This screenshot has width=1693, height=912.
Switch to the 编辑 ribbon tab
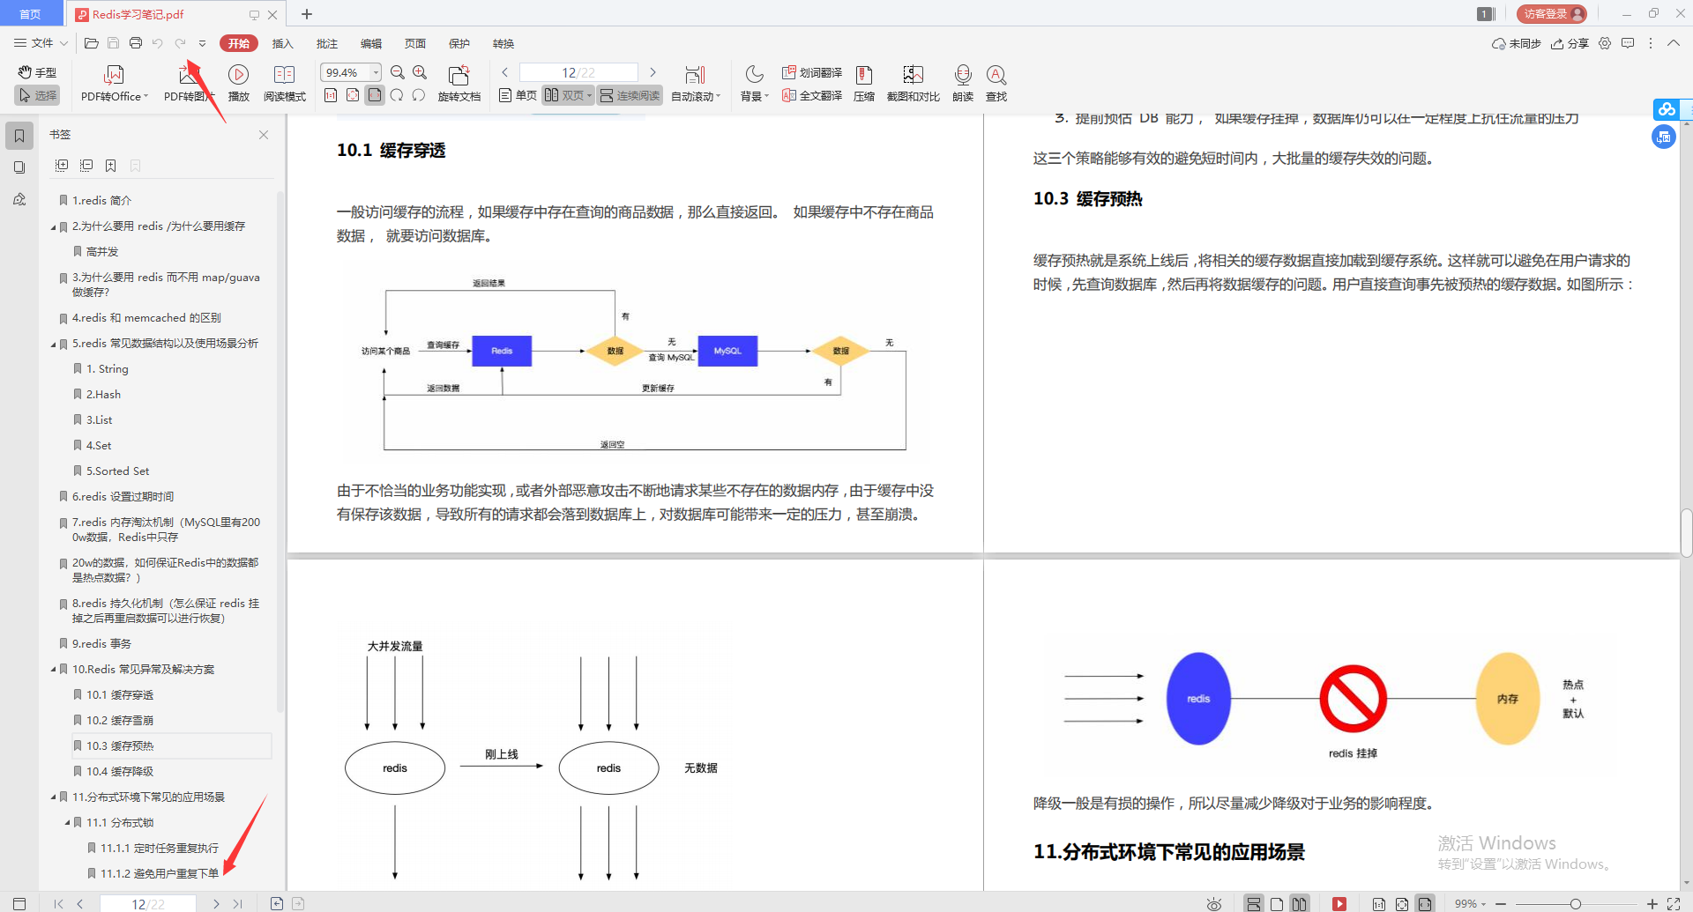click(x=371, y=43)
